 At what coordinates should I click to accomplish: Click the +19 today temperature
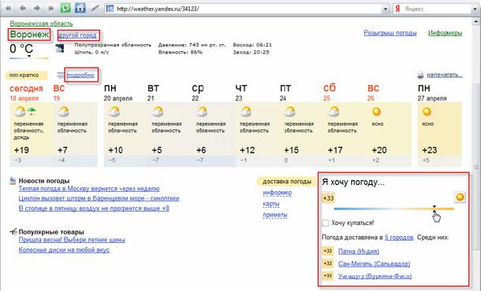21,150
